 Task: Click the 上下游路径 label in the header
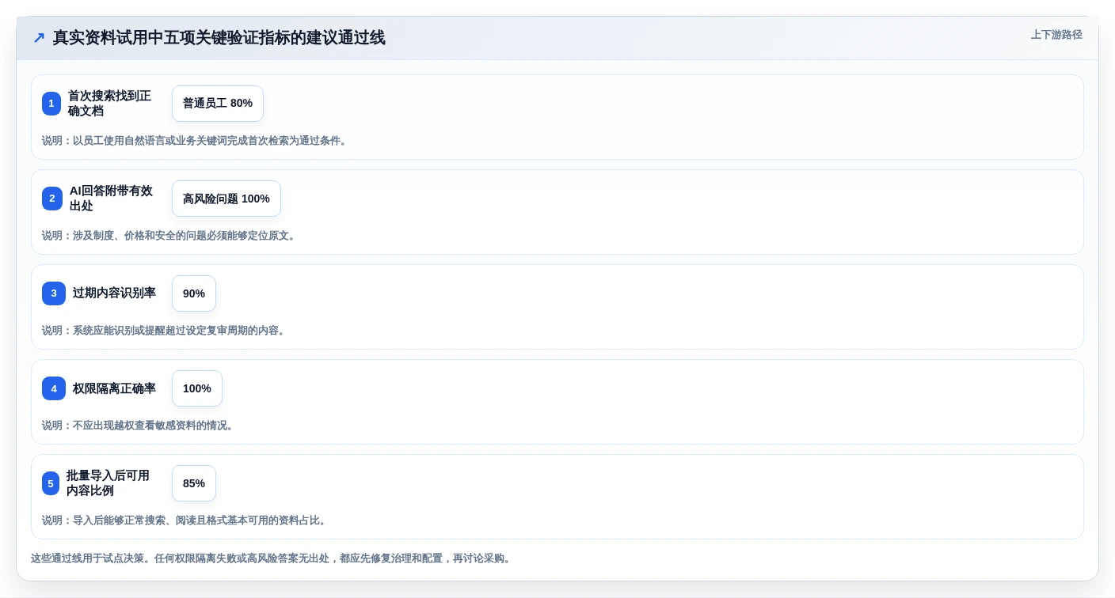click(x=1056, y=35)
